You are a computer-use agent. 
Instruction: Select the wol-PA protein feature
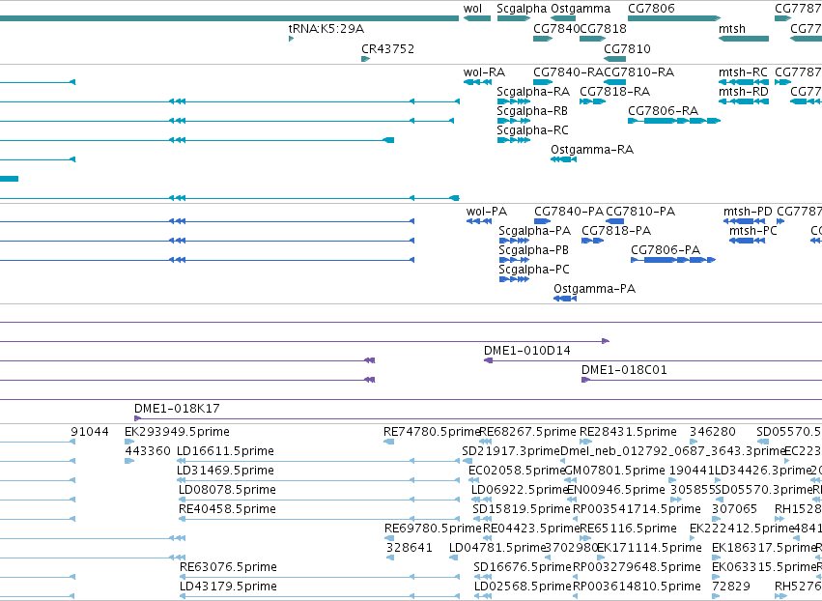479,221
